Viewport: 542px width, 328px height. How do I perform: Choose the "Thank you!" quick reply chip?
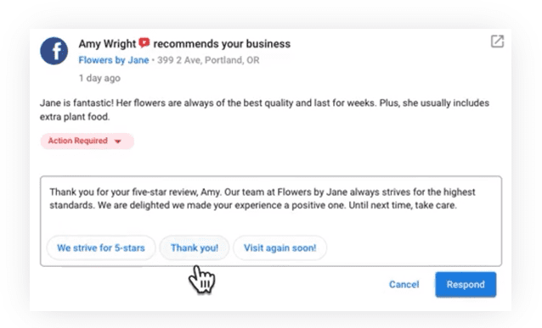[195, 247]
